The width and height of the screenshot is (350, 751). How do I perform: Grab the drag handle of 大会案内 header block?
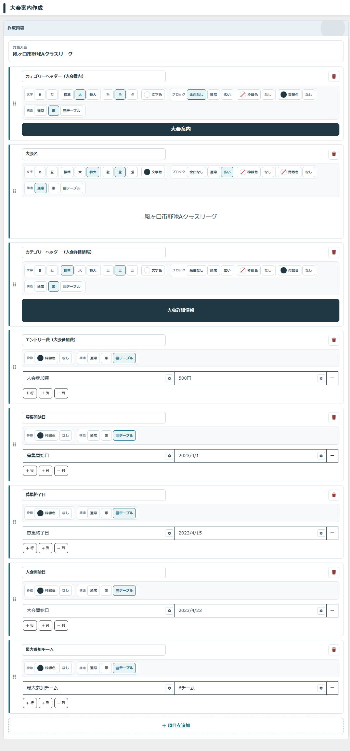pos(14,103)
